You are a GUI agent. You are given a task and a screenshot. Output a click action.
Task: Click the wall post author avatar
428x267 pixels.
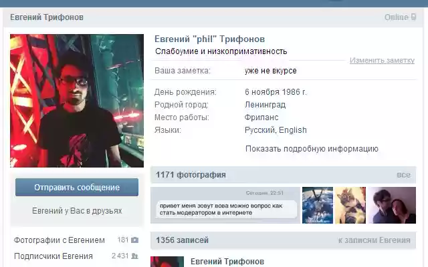coord(167,262)
